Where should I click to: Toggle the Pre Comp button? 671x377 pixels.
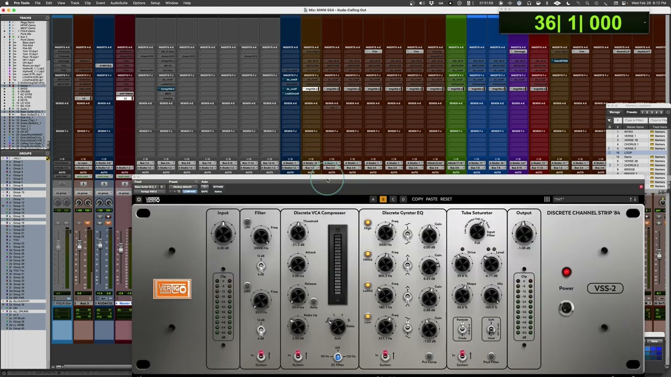[429, 356]
